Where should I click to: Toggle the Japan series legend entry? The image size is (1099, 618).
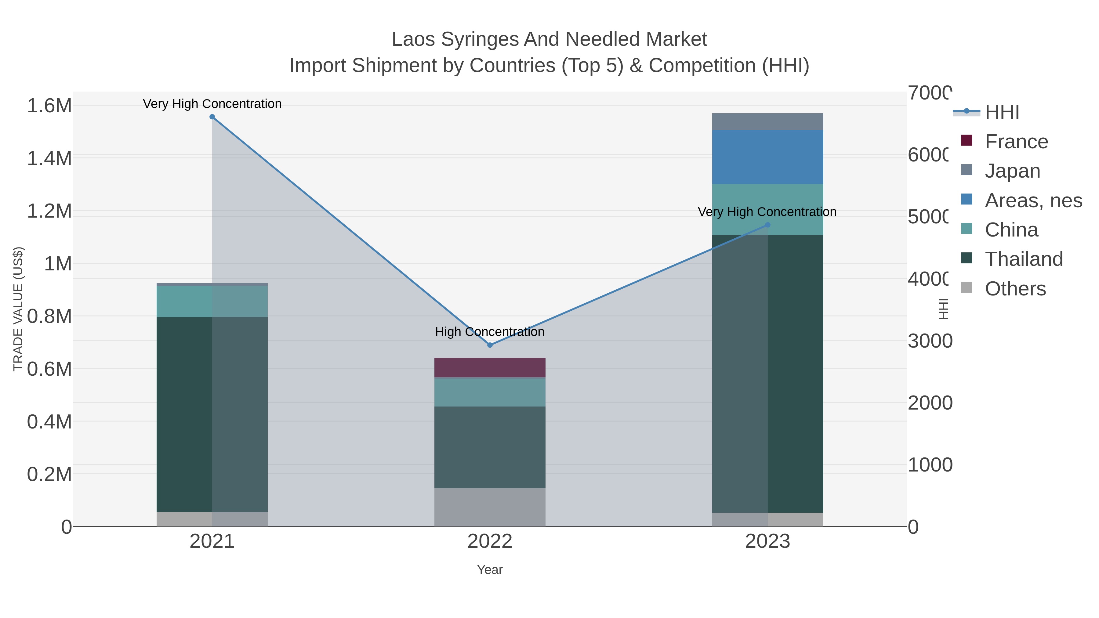(1000, 171)
